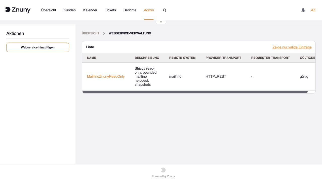
Task: Click the Aktionen sidebar heading
Action: click(x=15, y=33)
